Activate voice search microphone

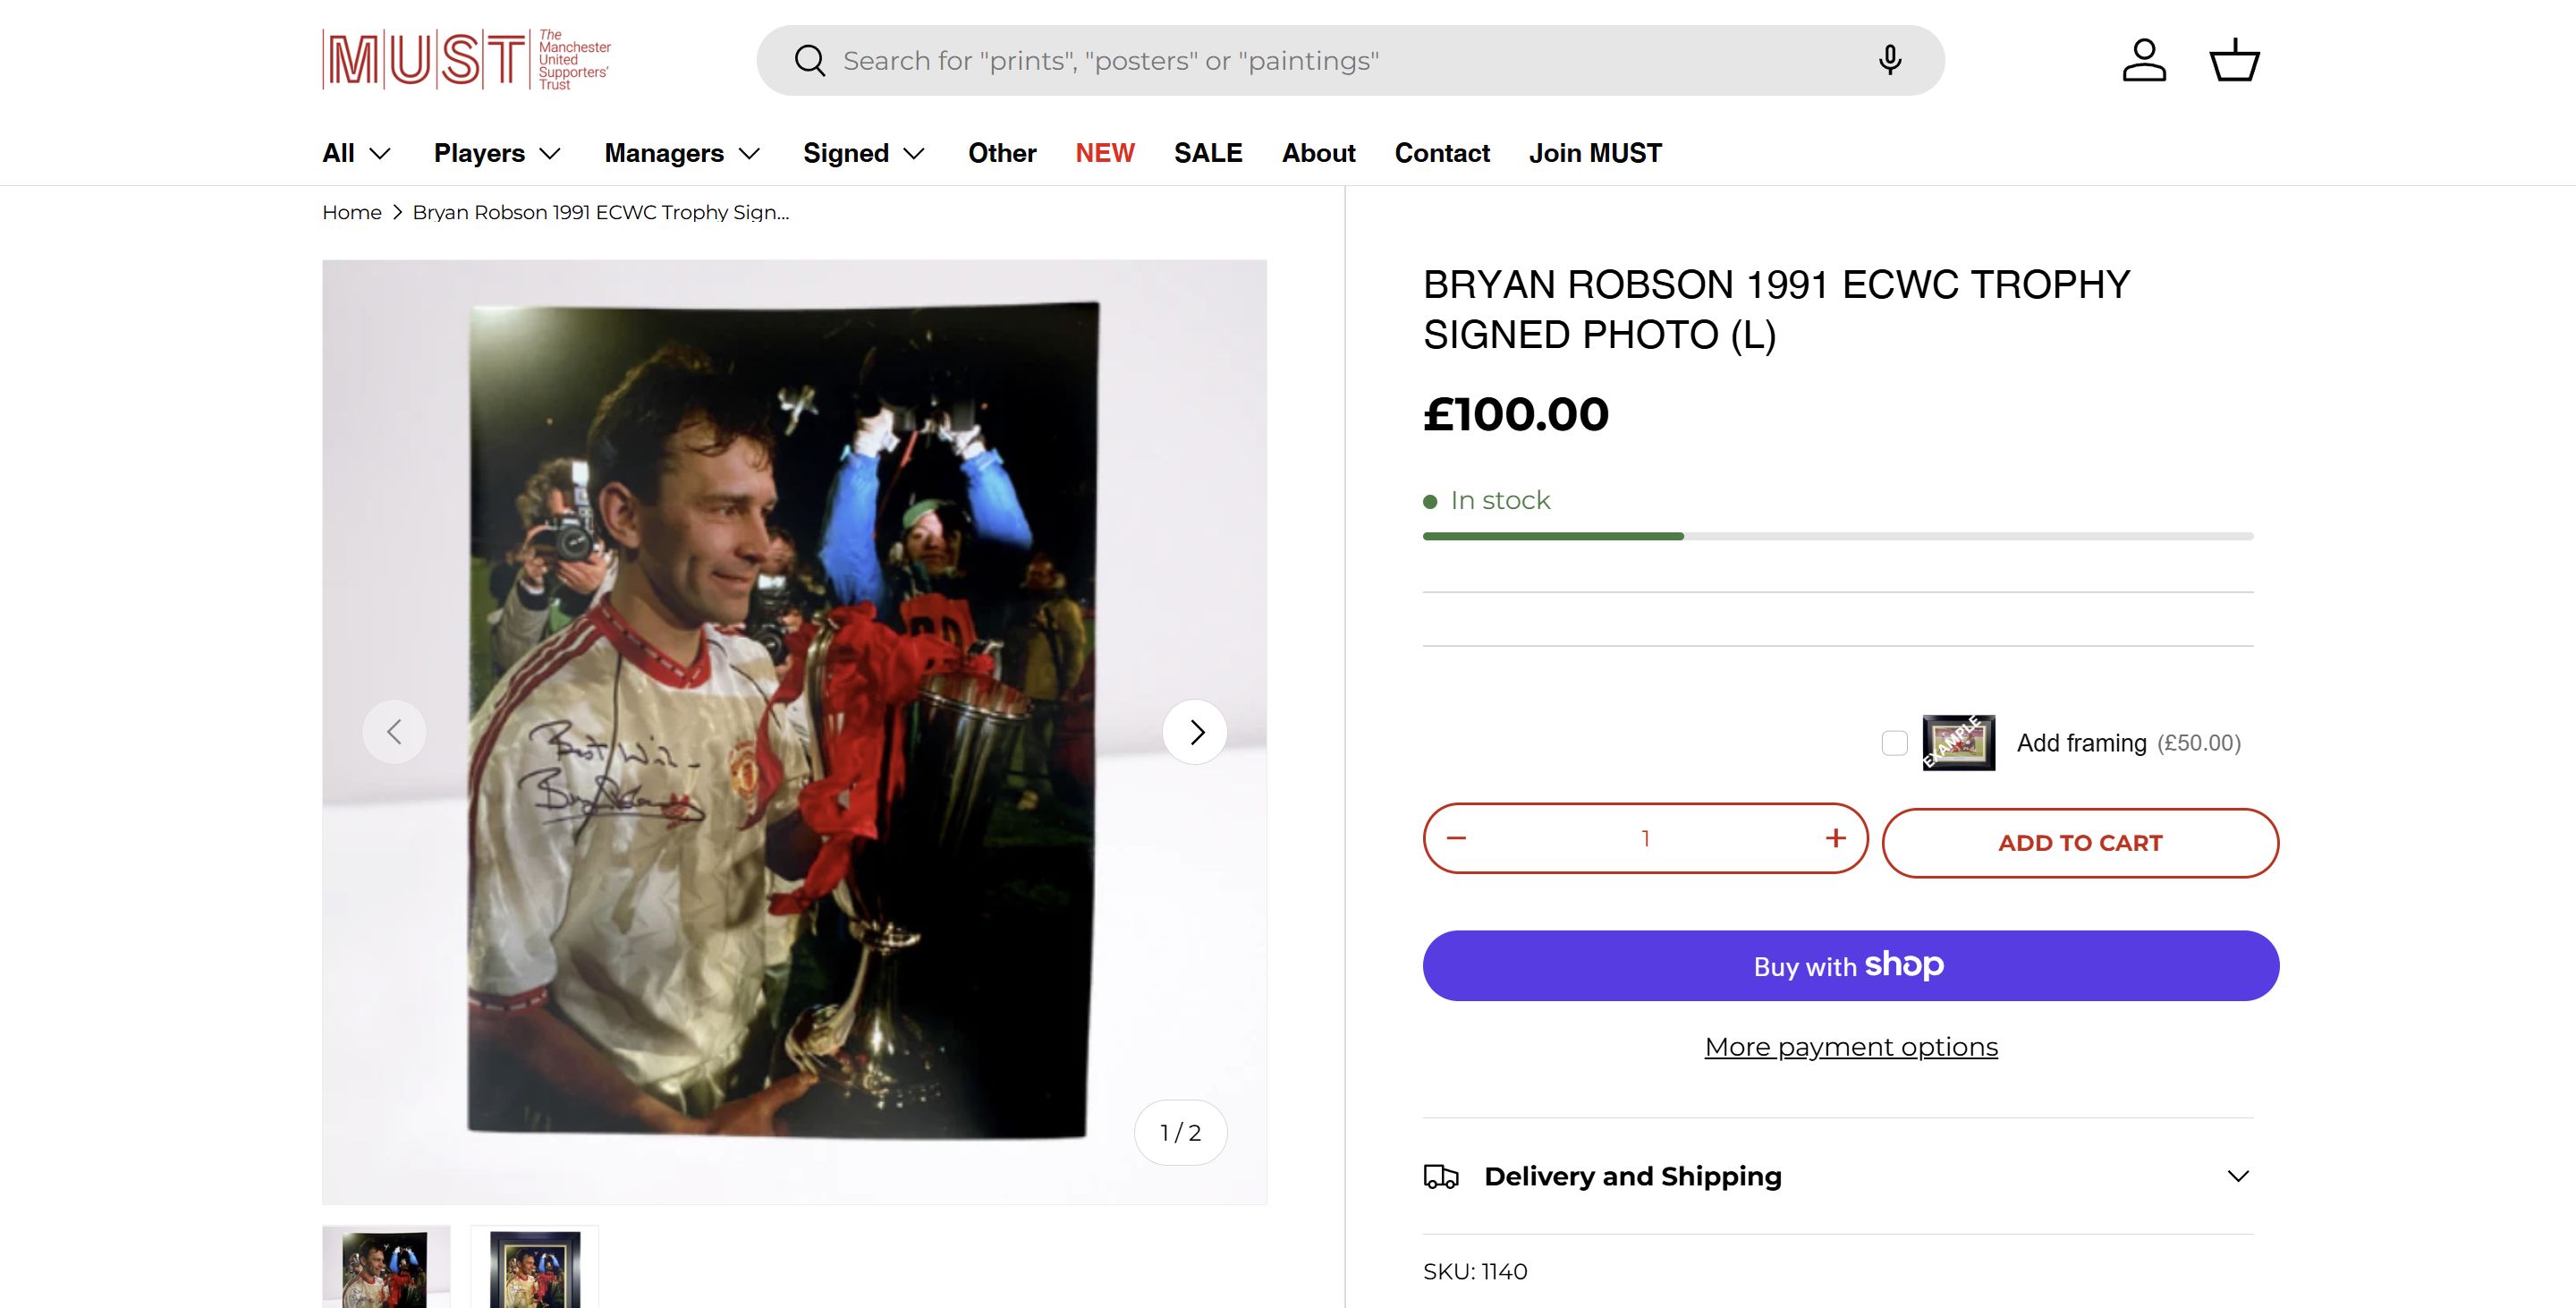tap(1889, 61)
